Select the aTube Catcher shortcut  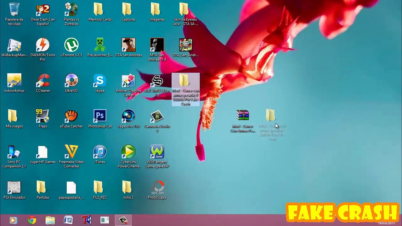coord(71,119)
